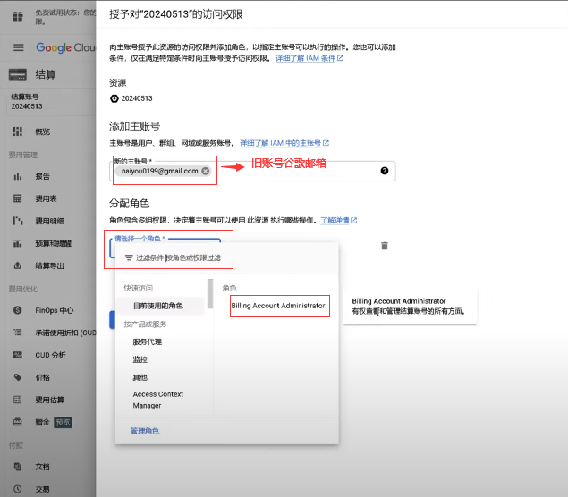Click the 价格 price tag icon
This screenshot has width=568, height=497.
pyautogui.click(x=17, y=377)
